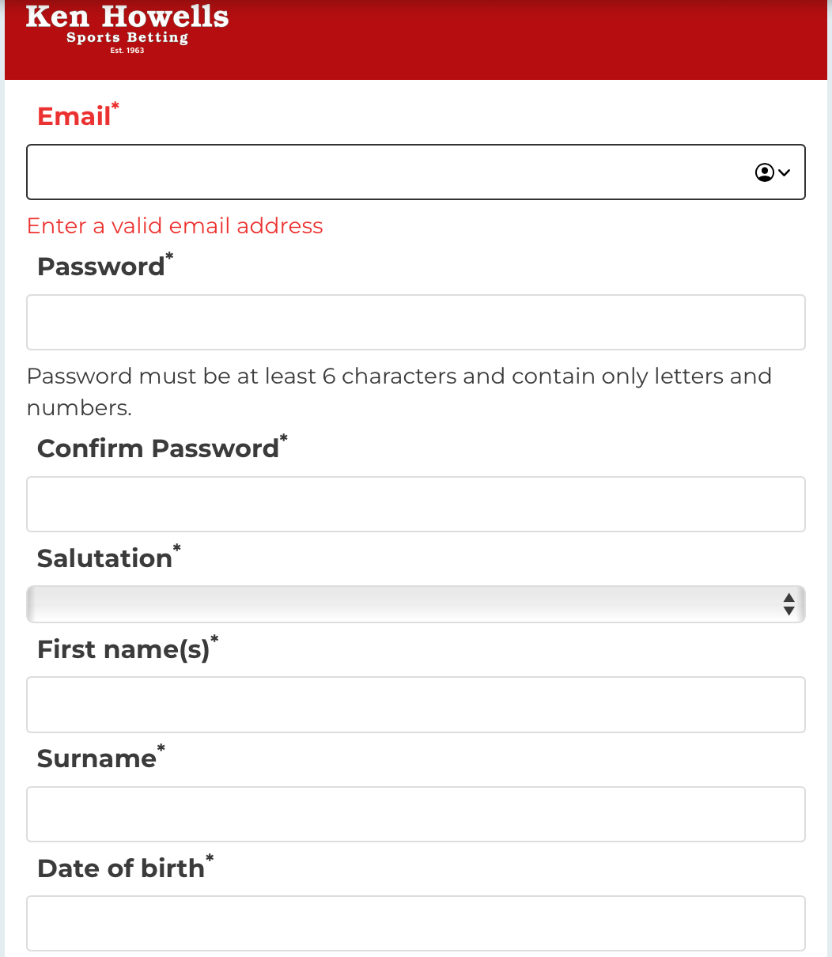
Task: Click the password requirements hint text
Action: (x=399, y=391)
